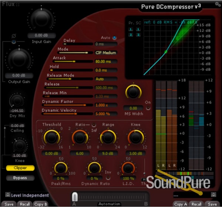Click the 0.00 dB Ceiling value
This screenshot has height=207, width=222.
pos(17,126)
